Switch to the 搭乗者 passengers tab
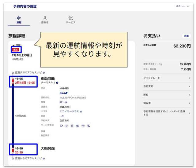 pos(45,20)
